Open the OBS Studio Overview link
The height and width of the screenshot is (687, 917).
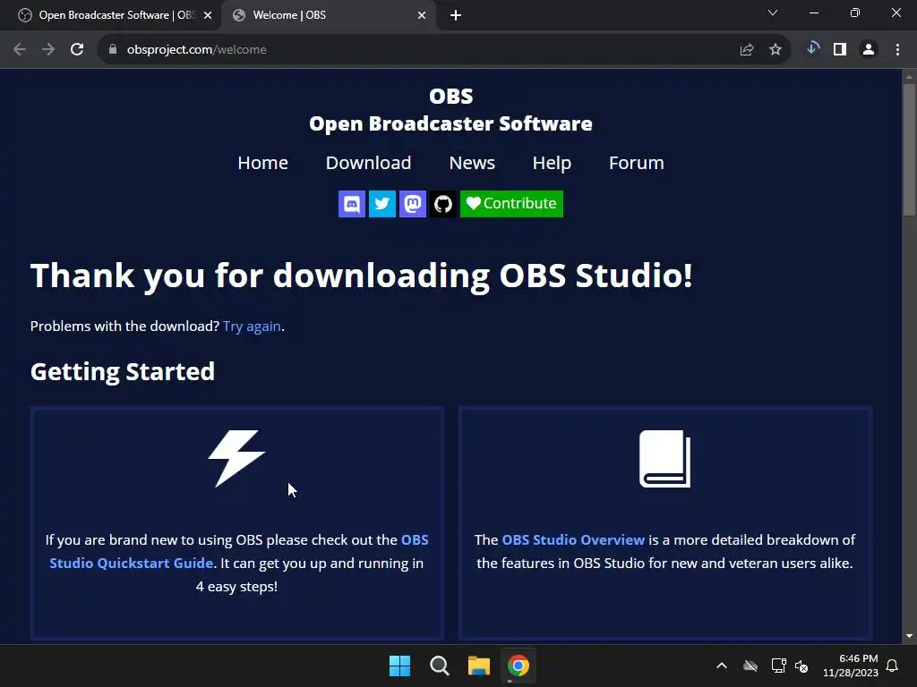pos(573,539)
